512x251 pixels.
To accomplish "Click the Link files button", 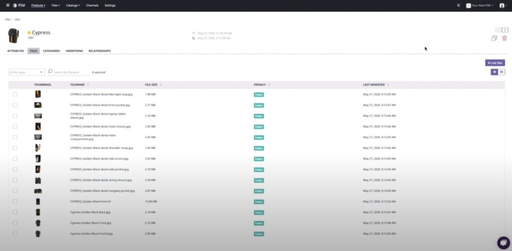I will [x=495, y=62].
